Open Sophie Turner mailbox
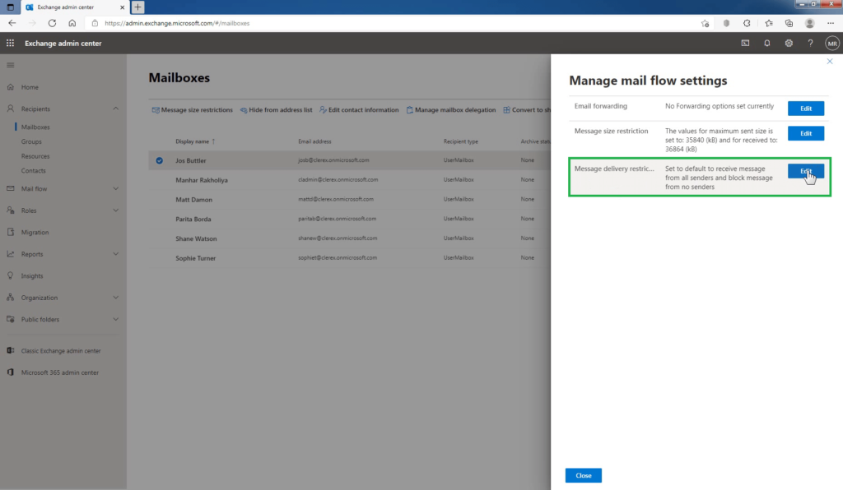The height and width of the screenshot is (490, 843). pyautogui.click(x=195, y=258)
